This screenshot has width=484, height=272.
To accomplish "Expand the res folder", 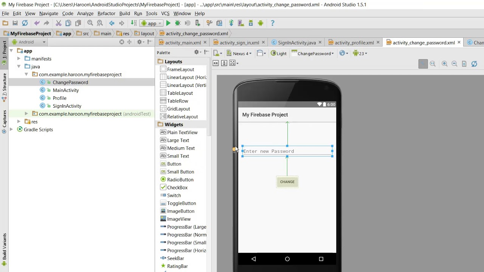I will 19,122.
